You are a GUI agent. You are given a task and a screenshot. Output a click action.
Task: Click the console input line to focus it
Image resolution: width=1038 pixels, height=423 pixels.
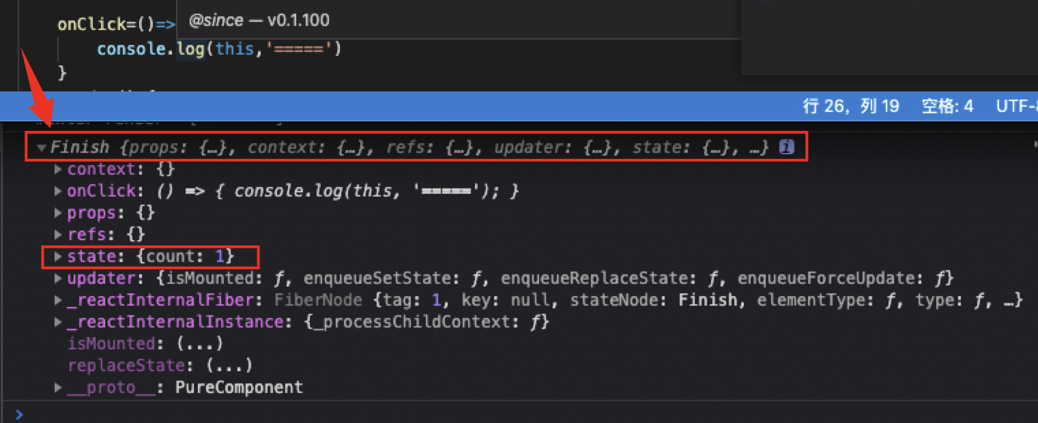tap(205, 413)
